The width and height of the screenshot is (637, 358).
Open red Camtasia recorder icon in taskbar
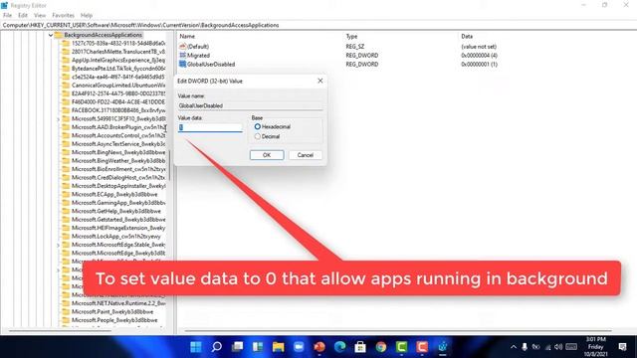click(x=422, y=347)
